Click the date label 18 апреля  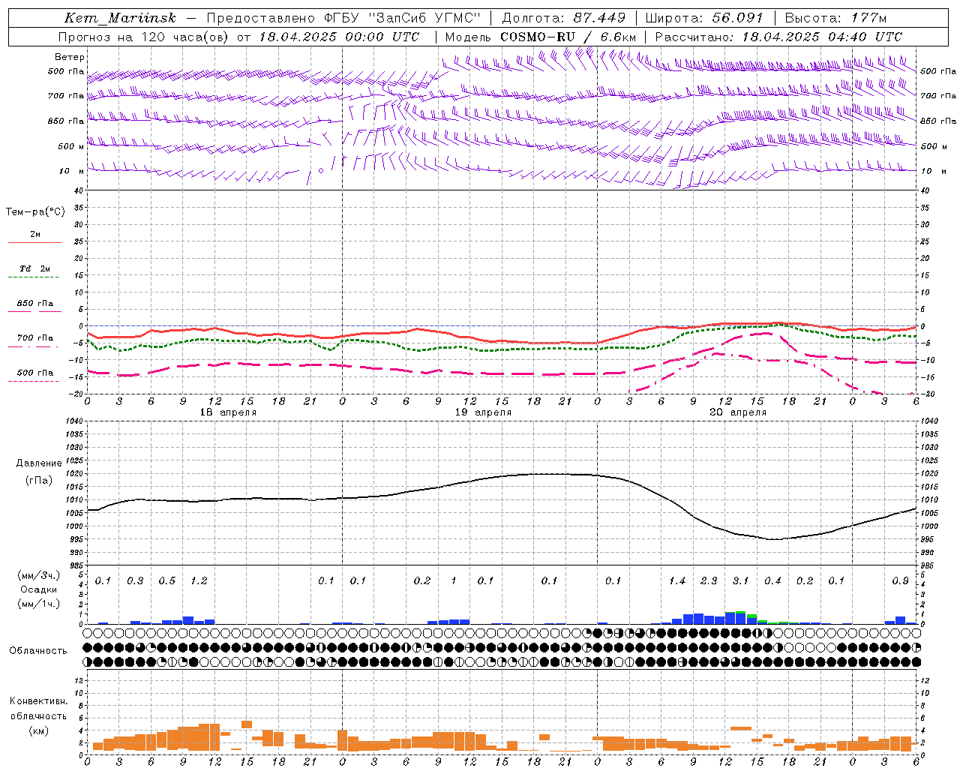[x=228, y=412]
